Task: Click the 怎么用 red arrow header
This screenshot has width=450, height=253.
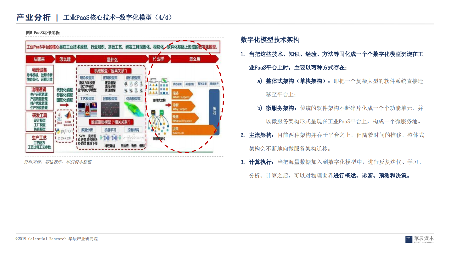Action: tap(195, 59)
